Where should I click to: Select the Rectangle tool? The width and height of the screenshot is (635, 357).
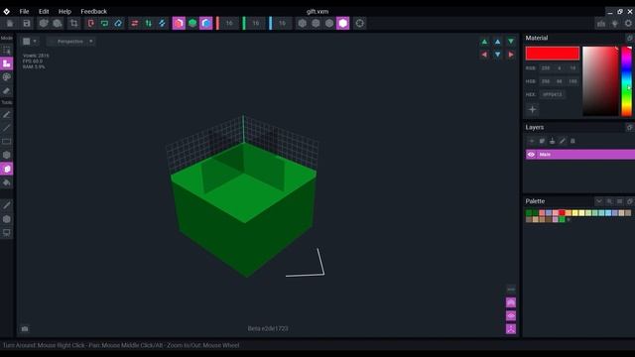point(7,141)
